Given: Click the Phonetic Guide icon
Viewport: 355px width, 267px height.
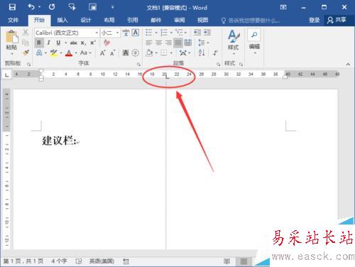Looking at the screenshot, I should pos(126,33).
